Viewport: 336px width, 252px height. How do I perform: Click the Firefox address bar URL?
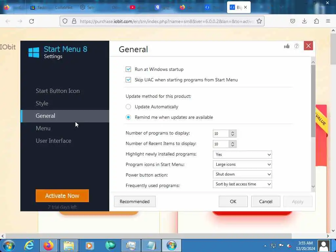point(166,21)
